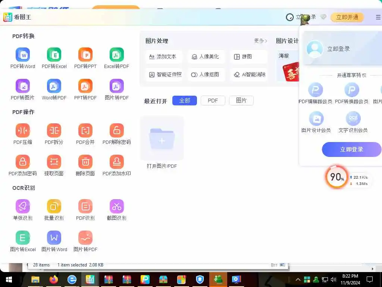Open the PDF压缩 compress tool

[x=23, y=134]
